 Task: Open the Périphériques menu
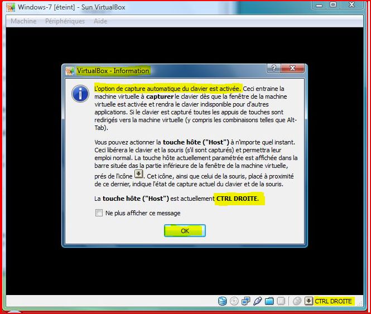[65, 21]
